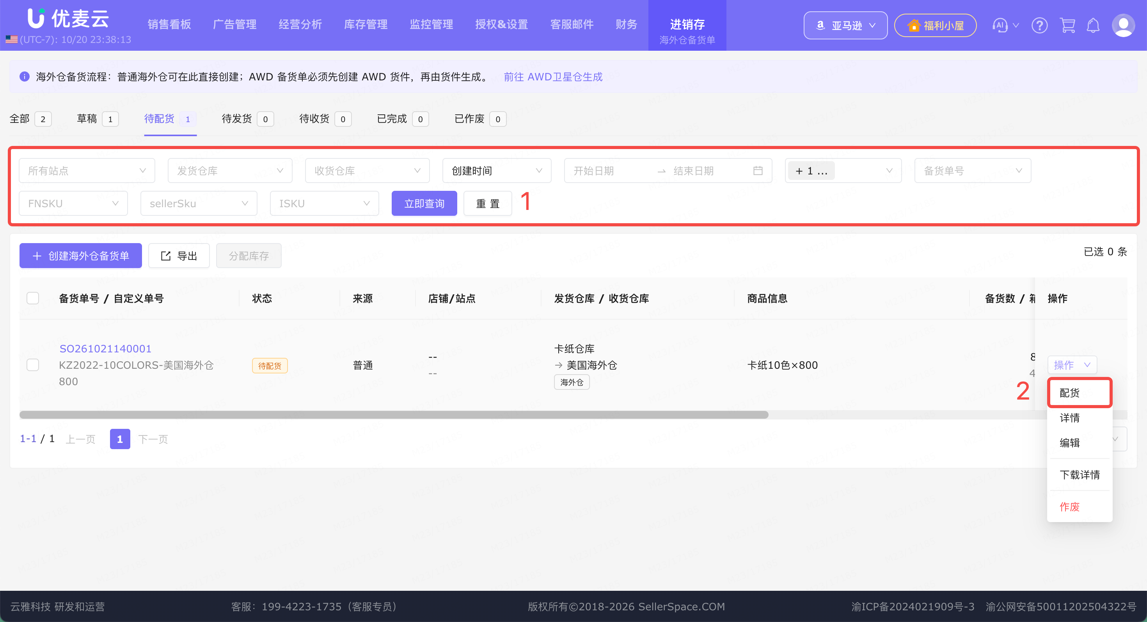Open the FNSKU filter dropdown
1147x622 pixels.
(x=73, y=203)
